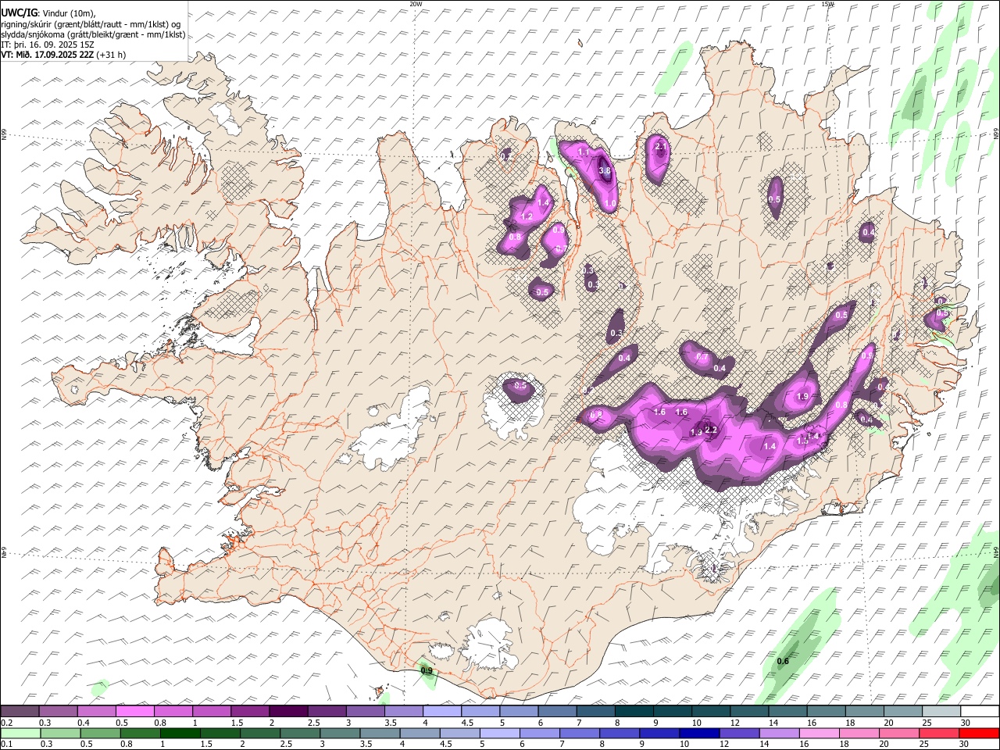Select top legend swatch between 1 and 1.5
This screenshot has width=1000, height=750.
[212, 712]
